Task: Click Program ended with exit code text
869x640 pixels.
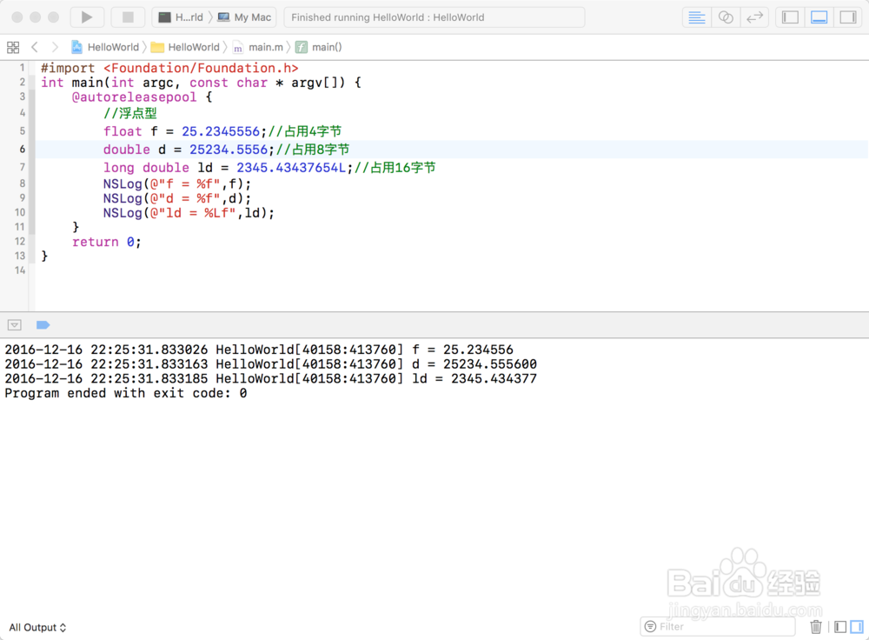Action: (x=126, y=393)
